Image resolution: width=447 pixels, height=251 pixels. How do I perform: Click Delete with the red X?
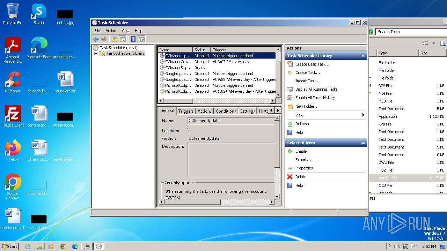point(301,177)
